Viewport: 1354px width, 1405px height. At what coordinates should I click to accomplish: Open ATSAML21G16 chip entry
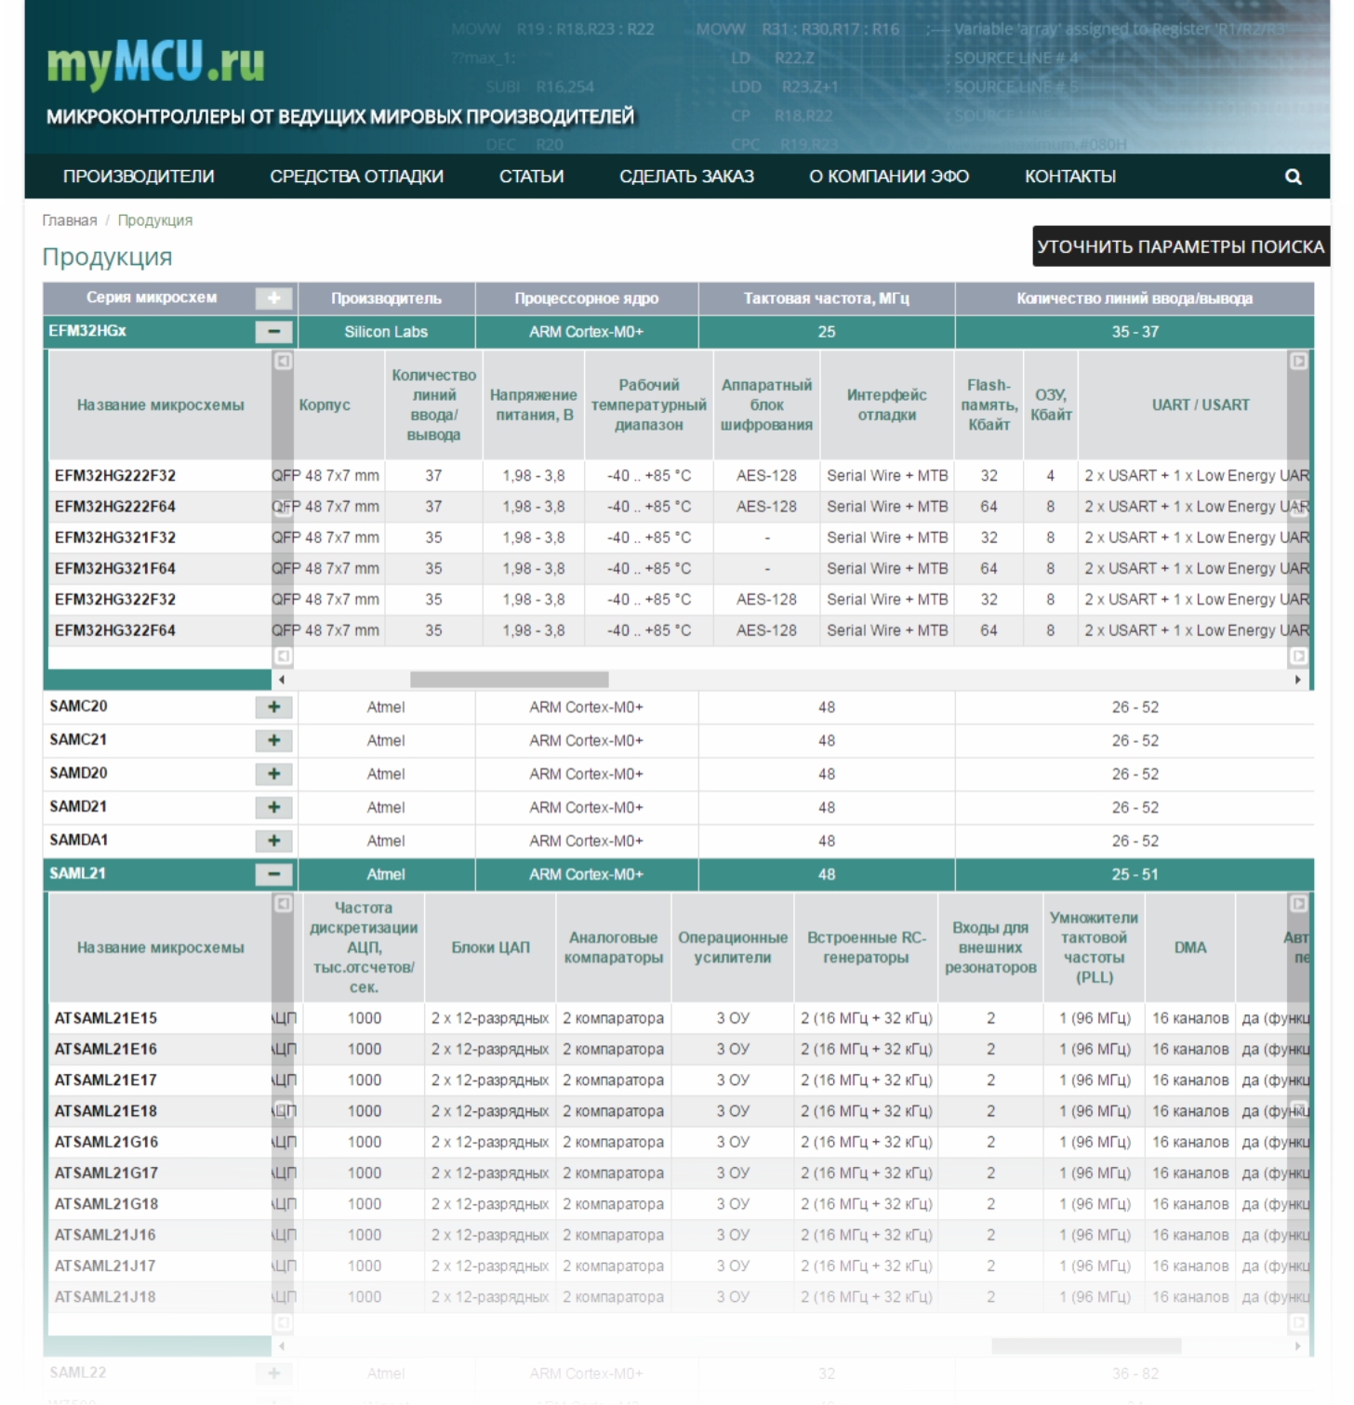(x=106, y=1142)
